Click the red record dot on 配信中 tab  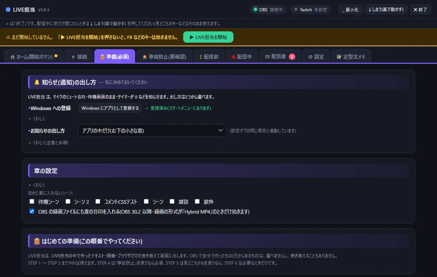[233, 57]
